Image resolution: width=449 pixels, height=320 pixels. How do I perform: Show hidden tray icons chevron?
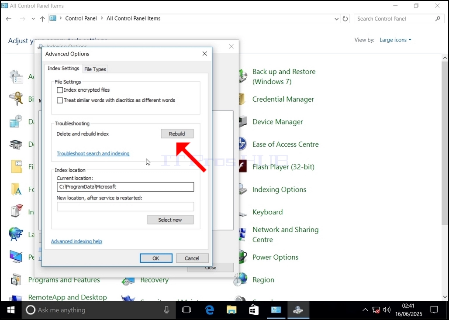[365, 310]
